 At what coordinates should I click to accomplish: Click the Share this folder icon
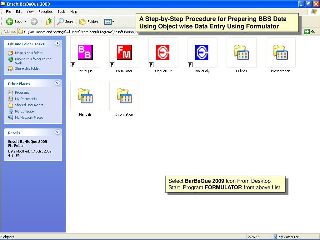[11, 68]
